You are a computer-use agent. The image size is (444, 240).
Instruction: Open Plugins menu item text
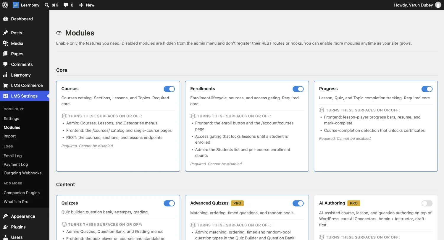[x=18, y=227]
